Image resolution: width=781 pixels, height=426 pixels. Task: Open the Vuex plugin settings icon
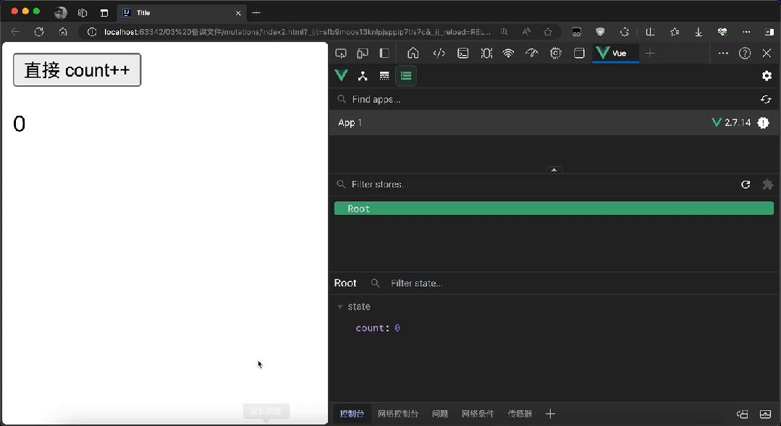(x=767, y=184)
